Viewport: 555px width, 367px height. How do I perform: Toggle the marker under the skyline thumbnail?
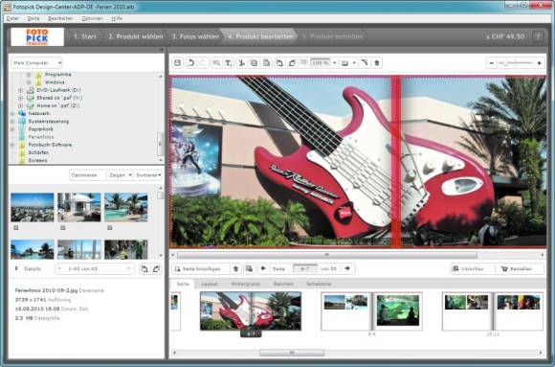pyautogui.click(x=16, y=228)
